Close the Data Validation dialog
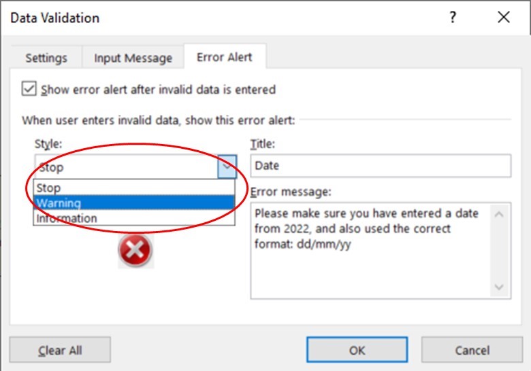This screenshot has height=371, width=531. (503, 18)
